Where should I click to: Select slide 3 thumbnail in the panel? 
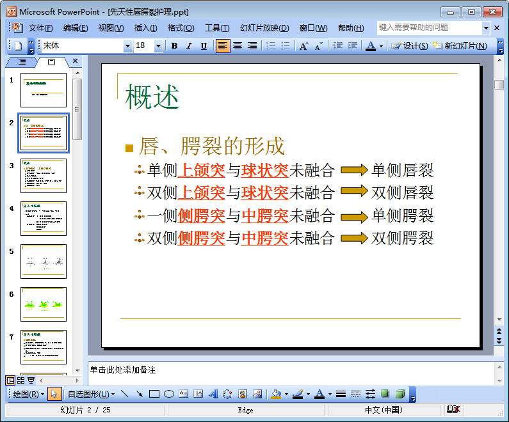(x=44, y=175)
